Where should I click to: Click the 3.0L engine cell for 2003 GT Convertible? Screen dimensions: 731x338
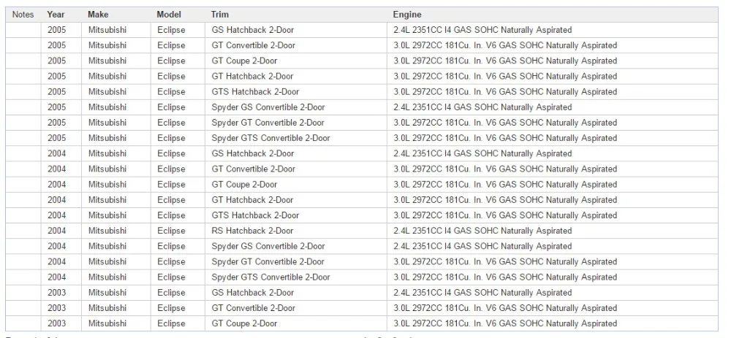[553, 308]
